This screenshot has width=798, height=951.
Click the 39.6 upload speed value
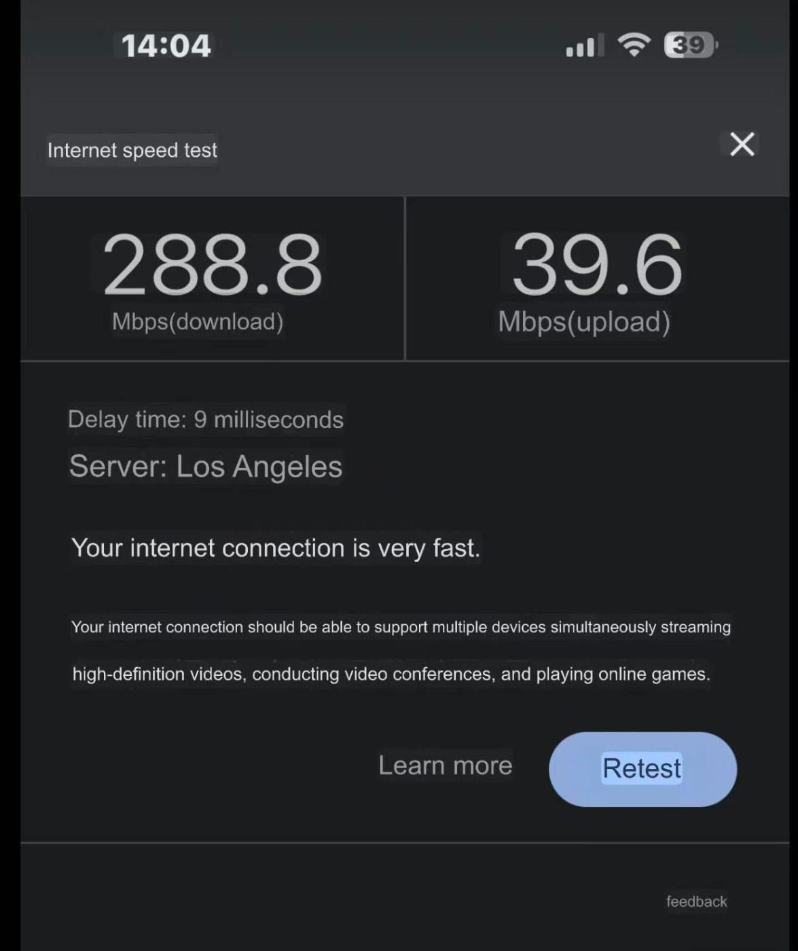(597, 265)
